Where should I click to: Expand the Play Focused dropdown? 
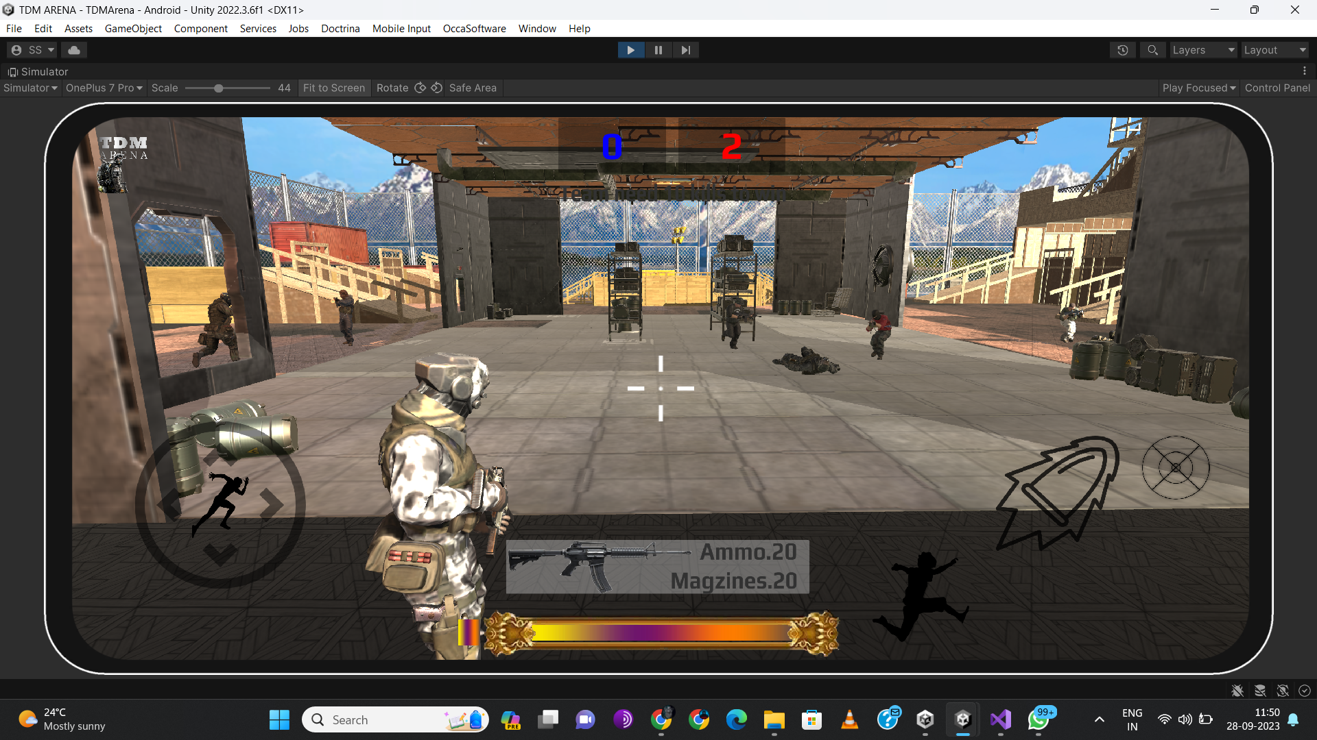1198,88
